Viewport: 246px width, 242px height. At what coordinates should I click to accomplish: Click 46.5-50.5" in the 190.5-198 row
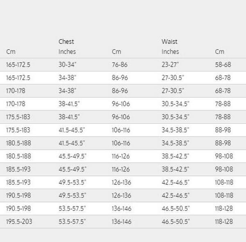point(175,208)
